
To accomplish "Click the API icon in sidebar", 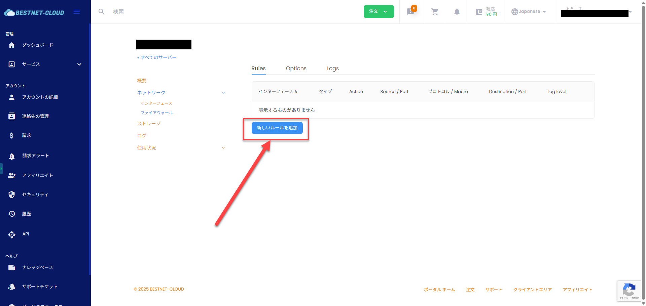I will tap(12, 234).
